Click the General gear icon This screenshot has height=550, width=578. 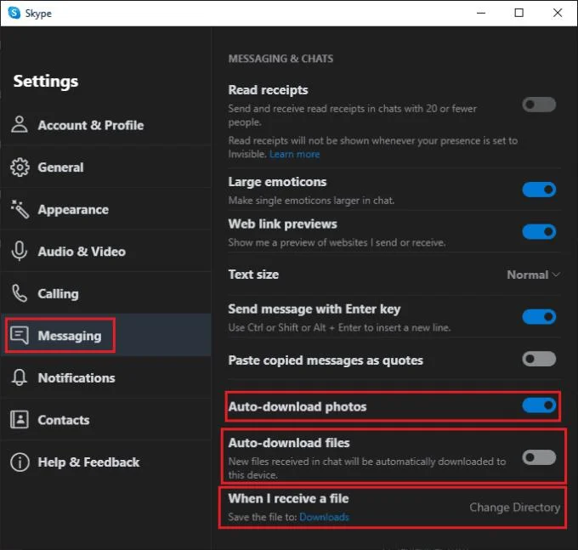coord(20,167)
